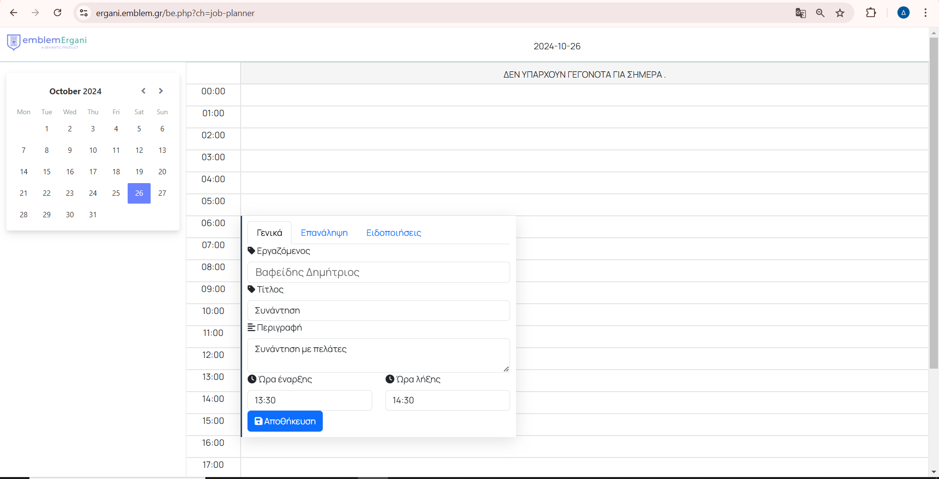Click the Αποθήκευση save button

pos(285,421)
